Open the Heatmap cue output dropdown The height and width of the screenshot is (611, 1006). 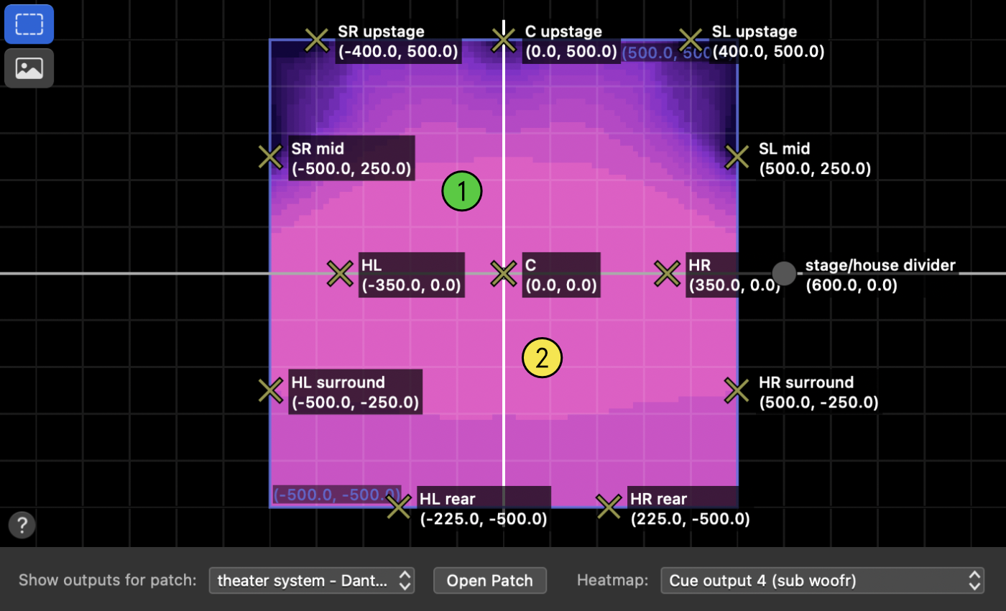(x=821, y=580)
